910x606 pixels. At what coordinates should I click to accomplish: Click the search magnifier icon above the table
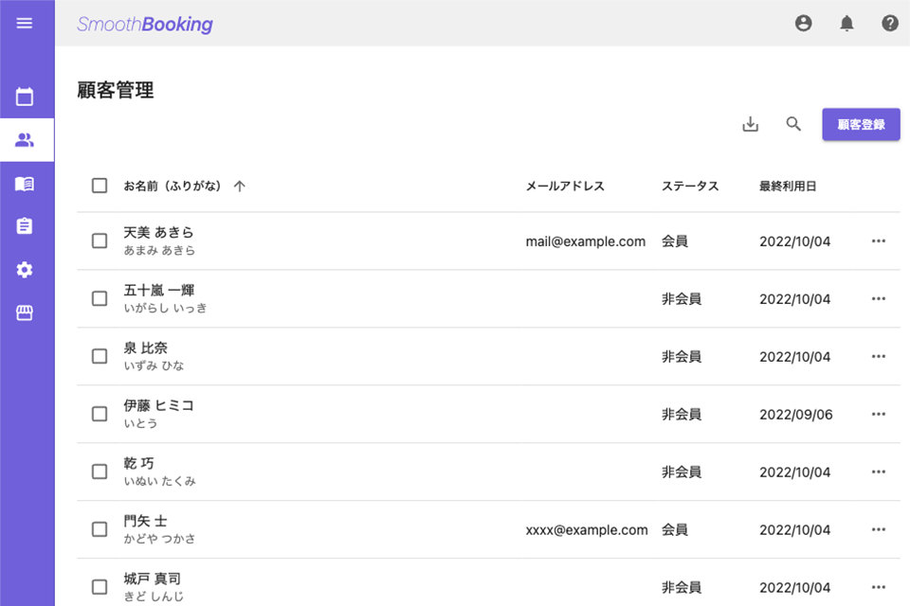click(x=794, y=124)
